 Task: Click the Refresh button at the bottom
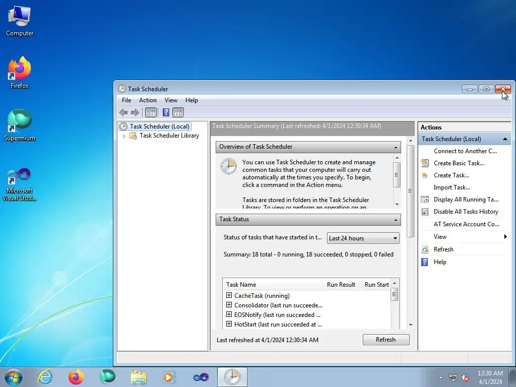coord(386,340)
